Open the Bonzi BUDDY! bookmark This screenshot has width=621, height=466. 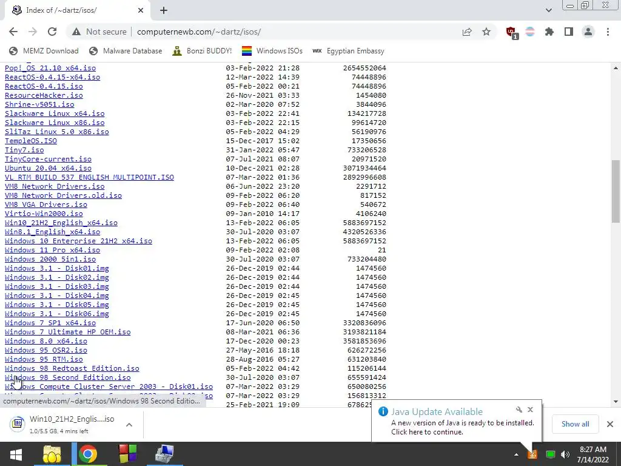coord(202,51)
